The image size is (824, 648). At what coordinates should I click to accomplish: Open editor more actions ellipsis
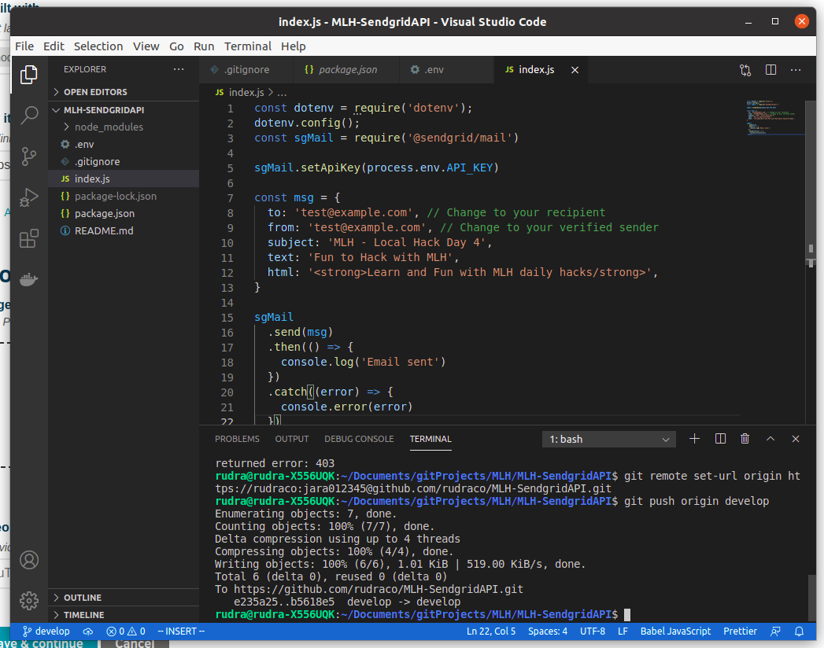point(796,70)
